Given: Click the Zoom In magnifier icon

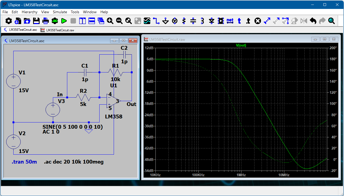Looking at the screenshot, I should pyautogui.click(x=110, y=21).
